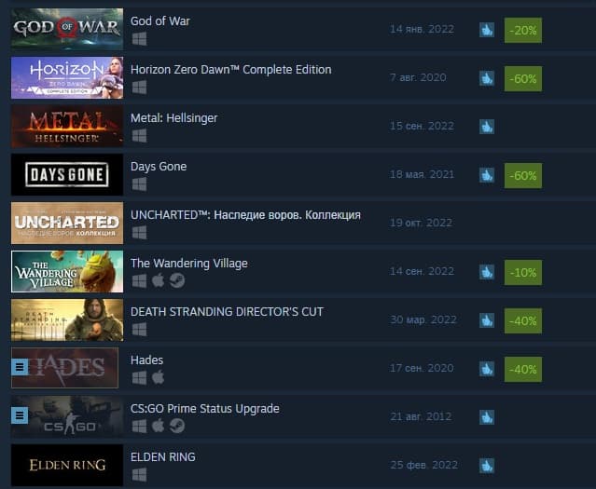The width and height of the screenshot is (596, 489).
Task: Click the -10% discount badge for The Wandering Village
Action: click(523, 272)
